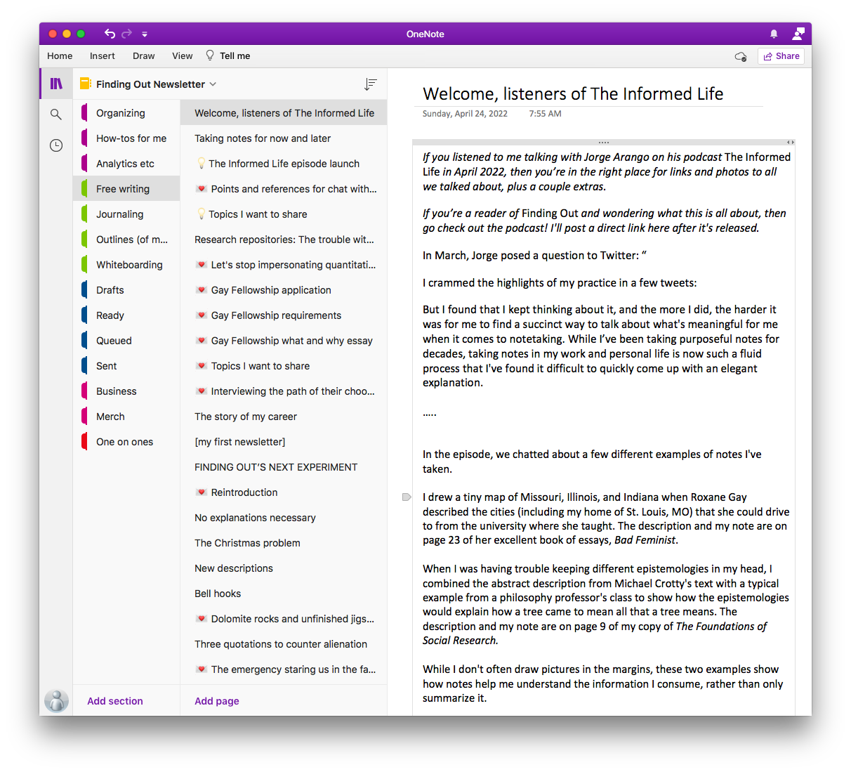The image size is (851, 772).
Task: Open page New descriptions
Action: tap(284, 568)
